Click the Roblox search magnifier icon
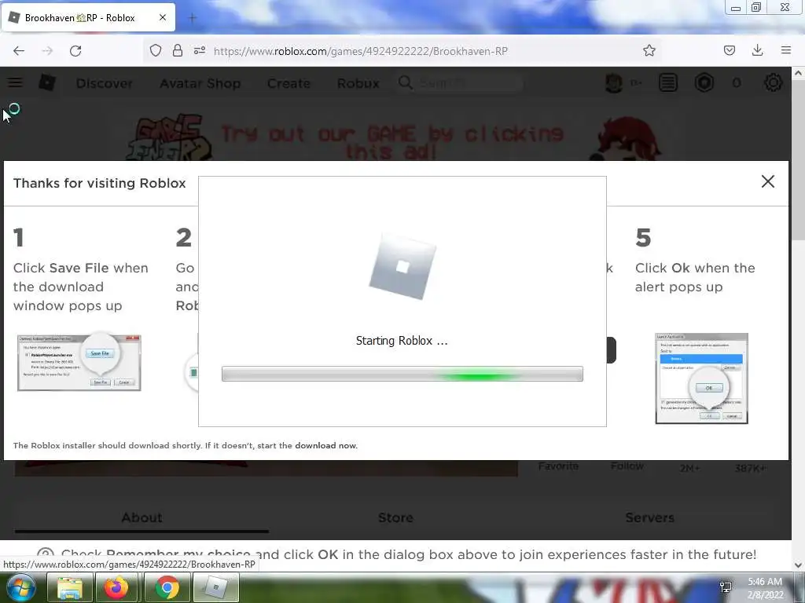Image resolution: width=805 pixels, height=603 pixels. coord(405,82)
